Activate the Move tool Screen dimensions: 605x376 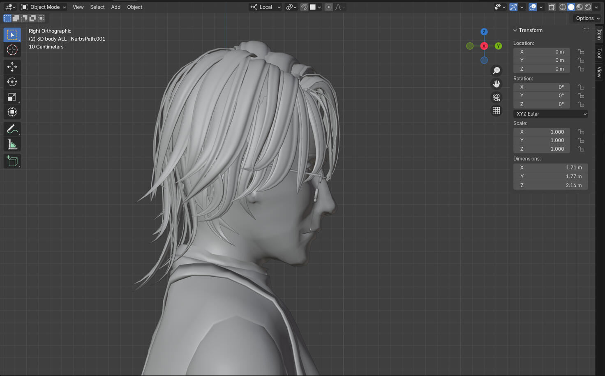point(12,67)
